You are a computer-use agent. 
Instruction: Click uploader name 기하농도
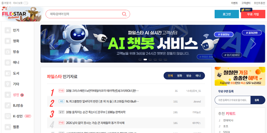coord(197,112)
